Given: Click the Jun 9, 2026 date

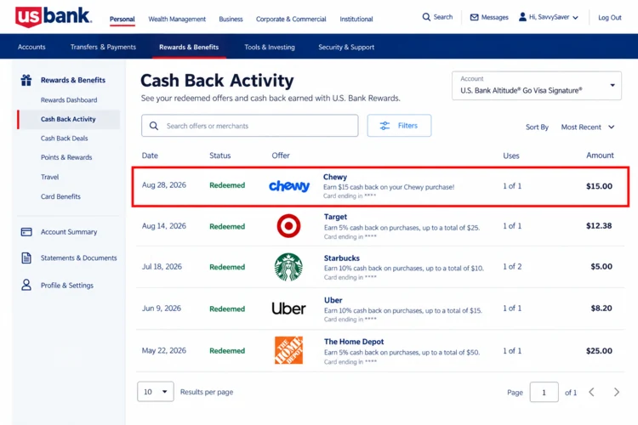Looking at the screenshot, I should pos(161,309).
